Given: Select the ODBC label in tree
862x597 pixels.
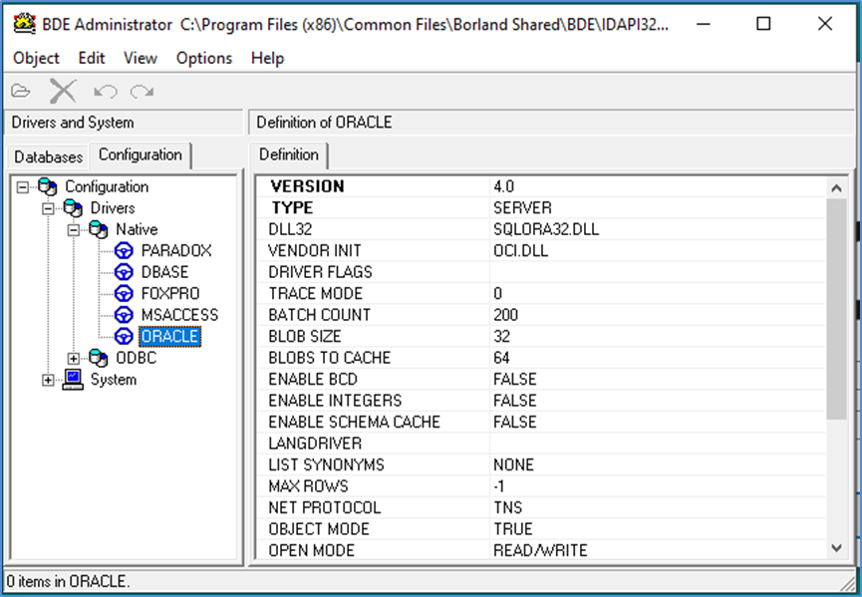Looking at the screenshot, I should pyautogui.click(x=136, y=359).
